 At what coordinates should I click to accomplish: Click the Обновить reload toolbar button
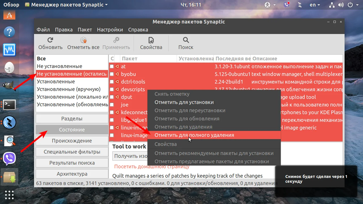click(x=50, y=43)
